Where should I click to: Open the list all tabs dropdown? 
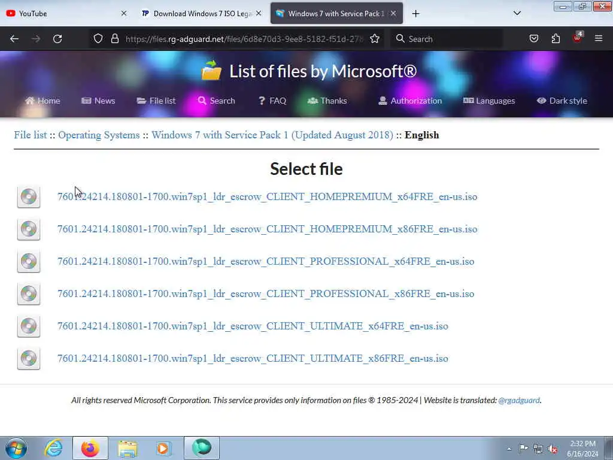(x=517, y=13)
